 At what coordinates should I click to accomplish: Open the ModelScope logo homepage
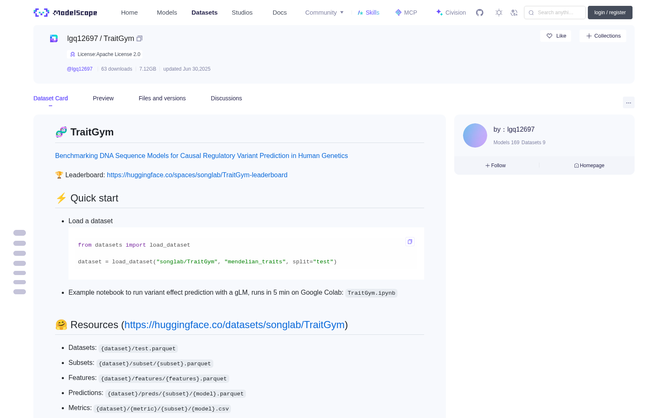click(65, 13)
